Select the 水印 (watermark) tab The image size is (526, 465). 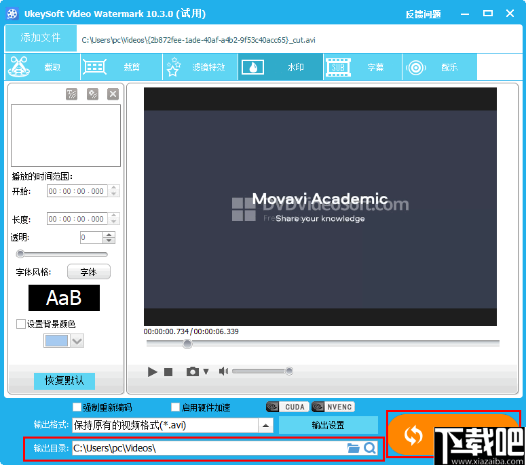point(280,67)
